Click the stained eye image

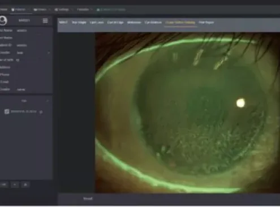(x=187, y=113)
